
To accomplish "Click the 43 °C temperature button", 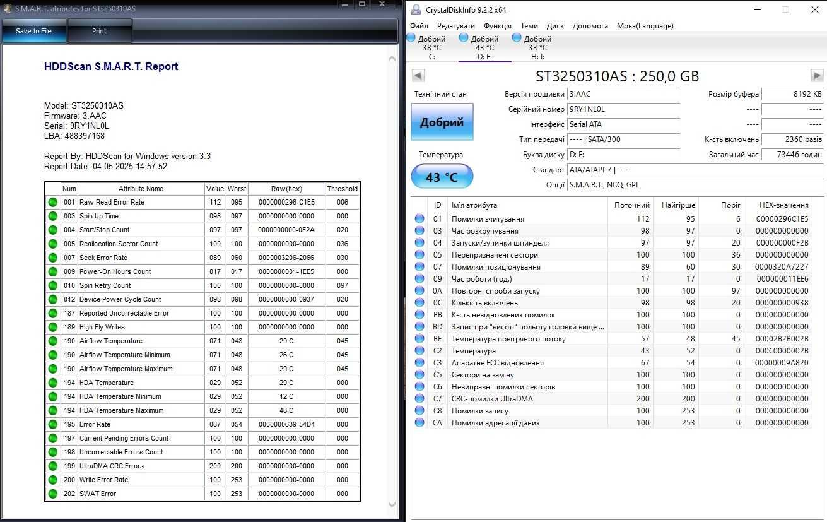I will [442, 177].
